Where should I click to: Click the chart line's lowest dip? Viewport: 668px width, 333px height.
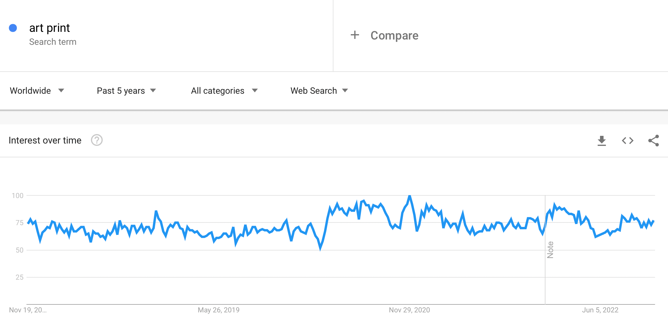pos(320,248)
